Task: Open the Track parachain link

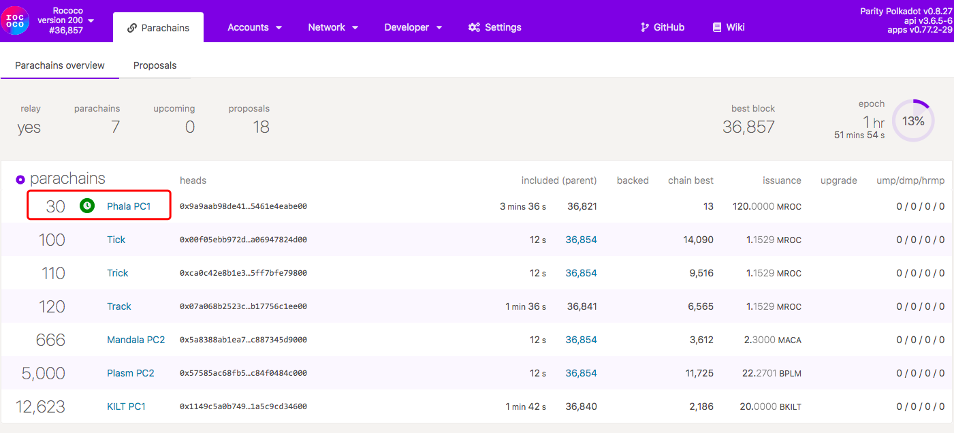Action: [x=119, y=306]
